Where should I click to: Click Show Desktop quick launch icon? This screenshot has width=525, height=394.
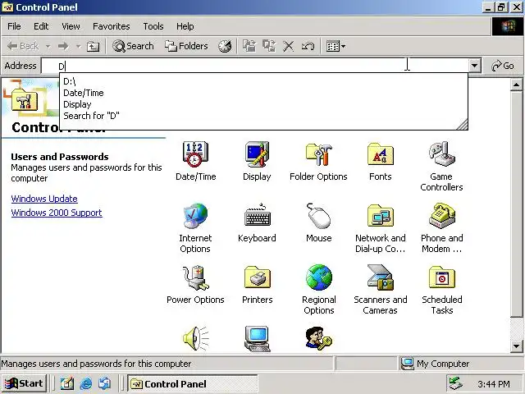(67, 383)
